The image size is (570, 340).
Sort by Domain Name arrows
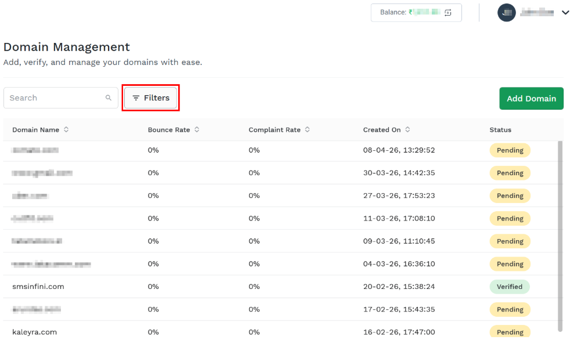pos(66,129)
